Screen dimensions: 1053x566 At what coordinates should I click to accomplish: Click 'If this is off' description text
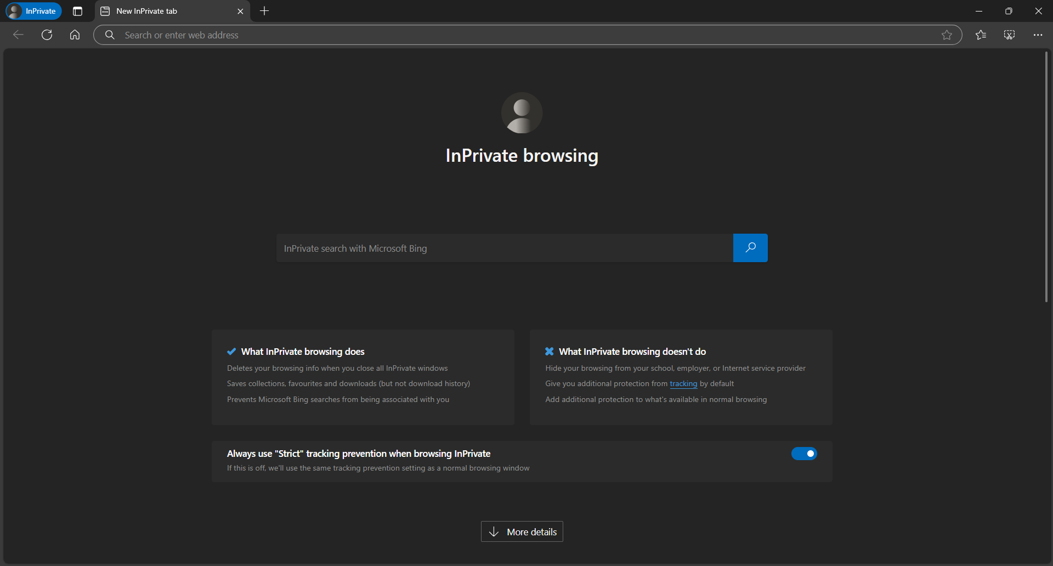pos(378,468)
